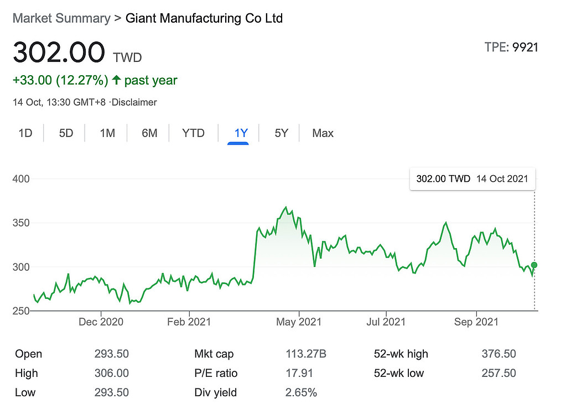This screenshot has height=410, width=566.
Task: Click the TPE: 9921 ticker label
Action: [x=511, y=48]
